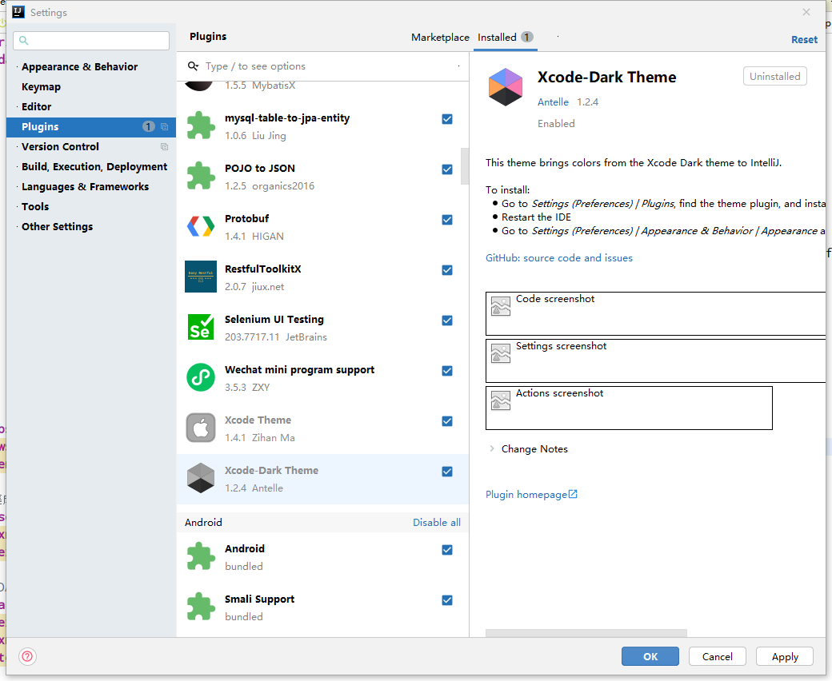The height and width of the screenshot is (681, 832).
Task: Click the Protobuf plugin logo
Action: [x=201, y=226]
